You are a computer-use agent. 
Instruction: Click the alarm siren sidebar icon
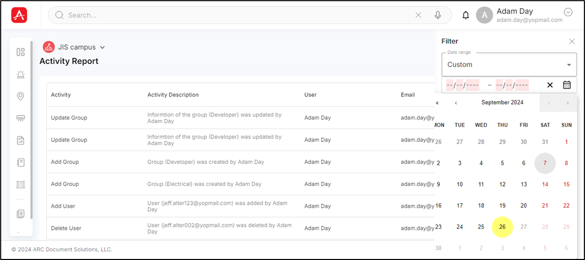click(21, 75)
